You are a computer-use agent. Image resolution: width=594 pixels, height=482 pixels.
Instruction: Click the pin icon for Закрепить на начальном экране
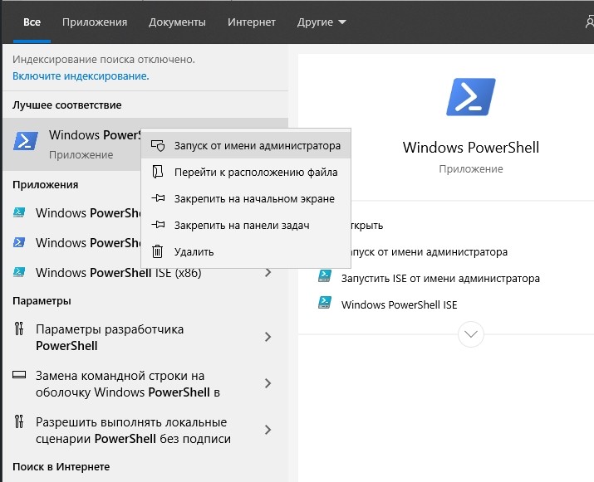[x=158, y=199]
